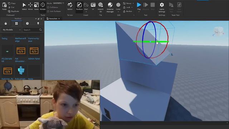Image resolution: width=229 pixels, height=129 pixels.
Task: Click the HammerAppear model label
Action: [x=33, y=40]
